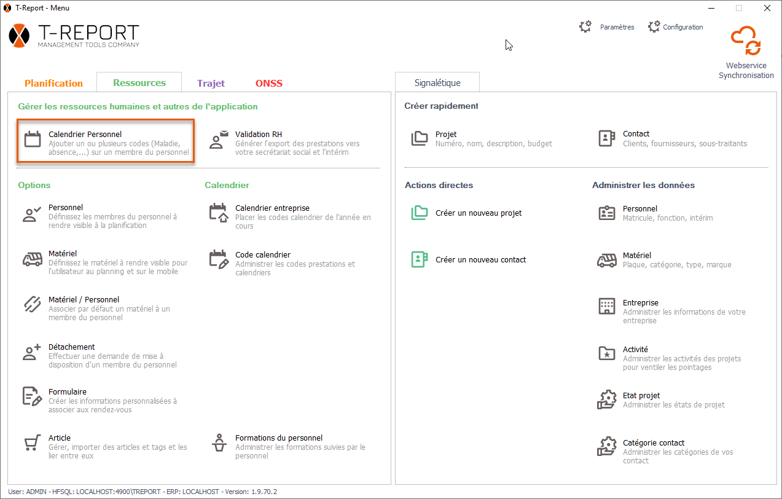Select the Signalétique tab
Viewport: 782px width, 499px height.
point(437,82)
